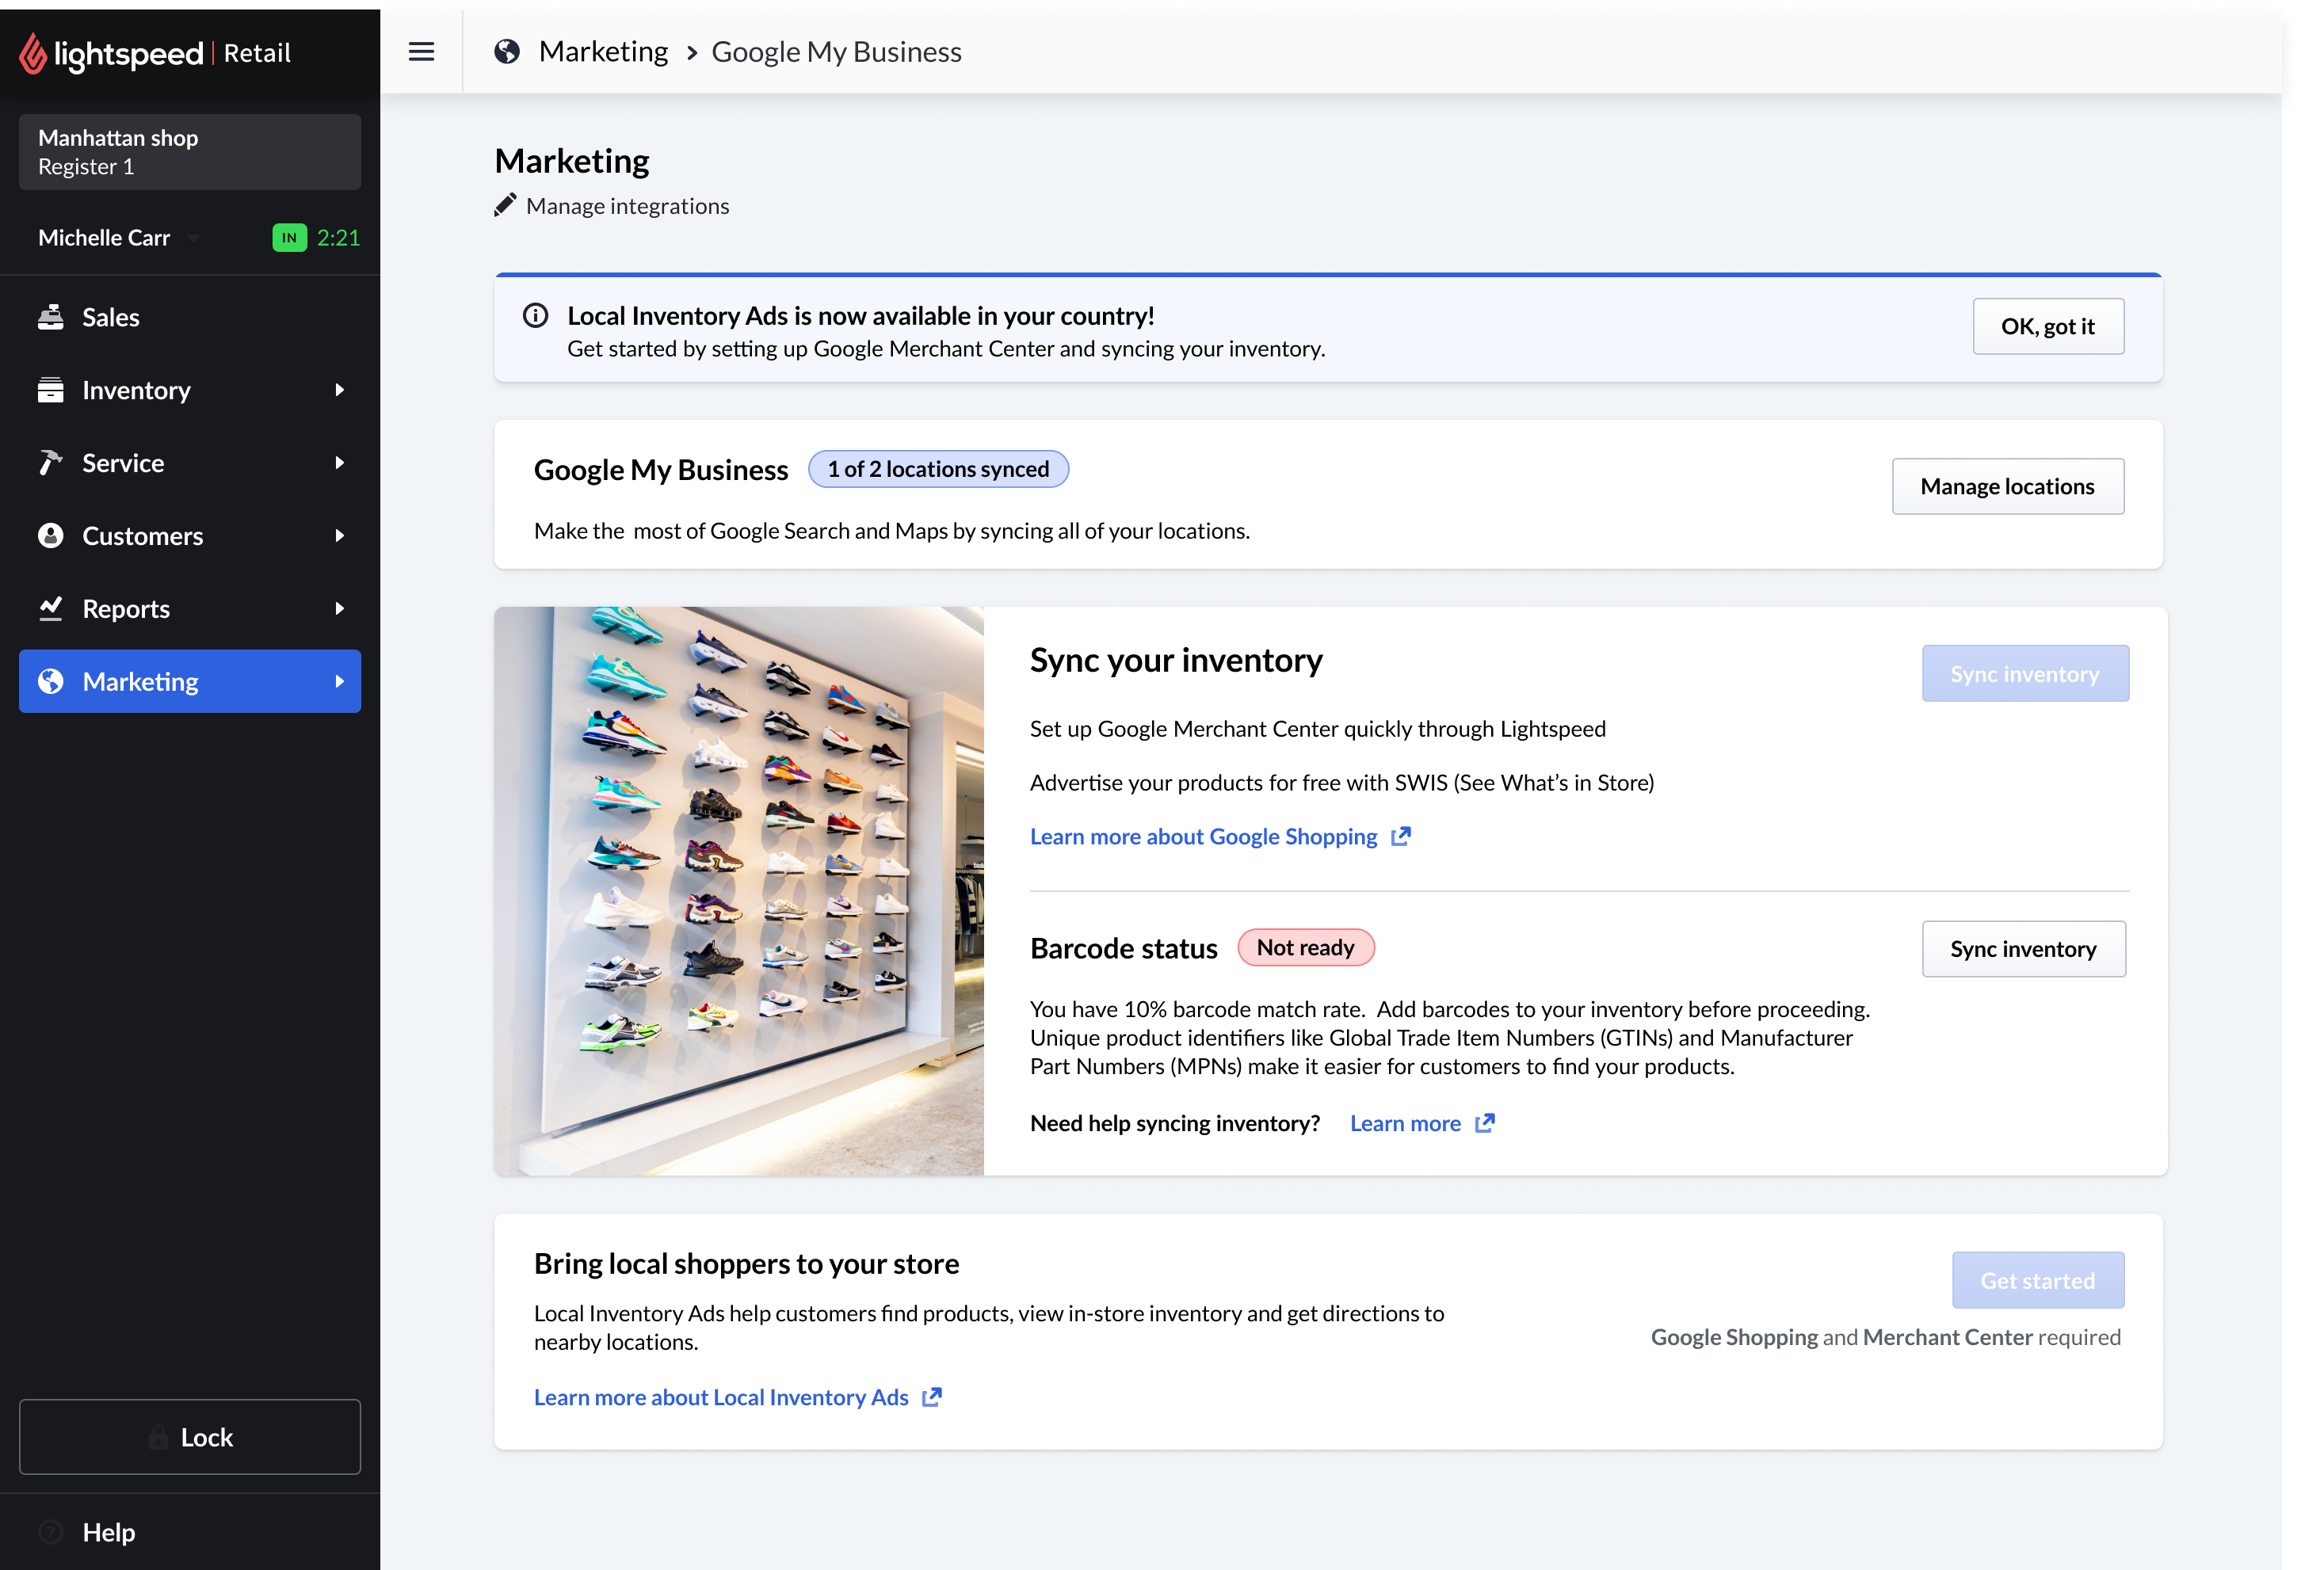Click Google My Business breadcrumb

click(x=837, y=51)
